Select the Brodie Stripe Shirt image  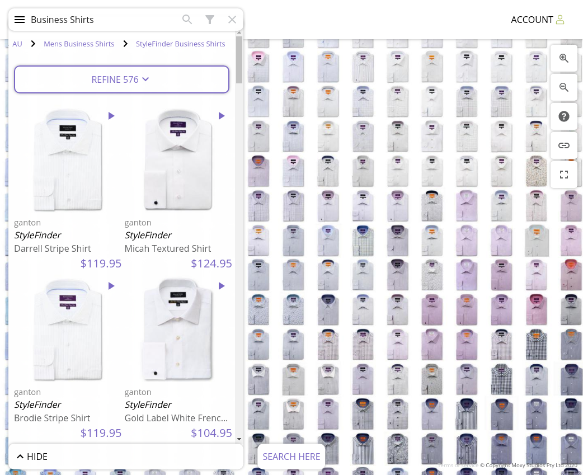[68, 331]
